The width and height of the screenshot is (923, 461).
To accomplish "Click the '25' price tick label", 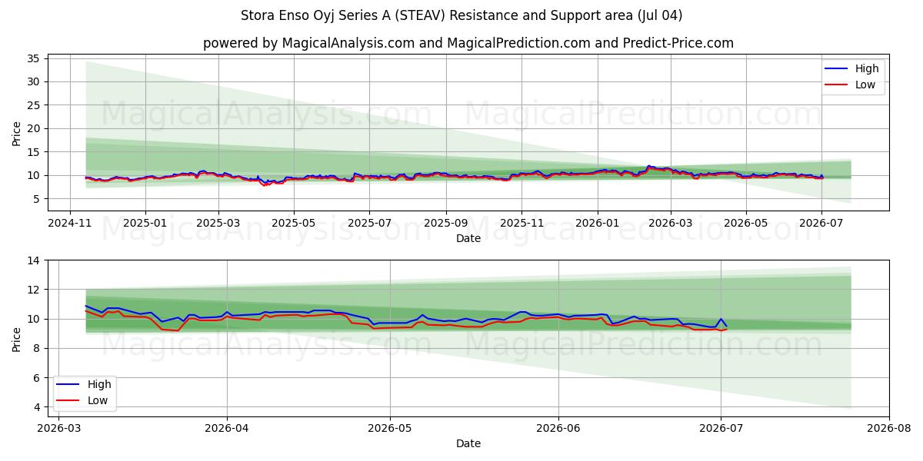I will point(33,105).
